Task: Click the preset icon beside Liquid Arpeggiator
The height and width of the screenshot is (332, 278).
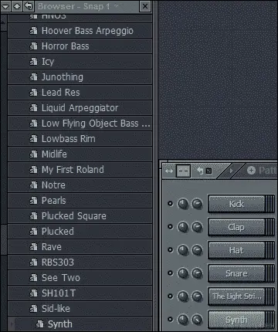Action: point(33,108)
